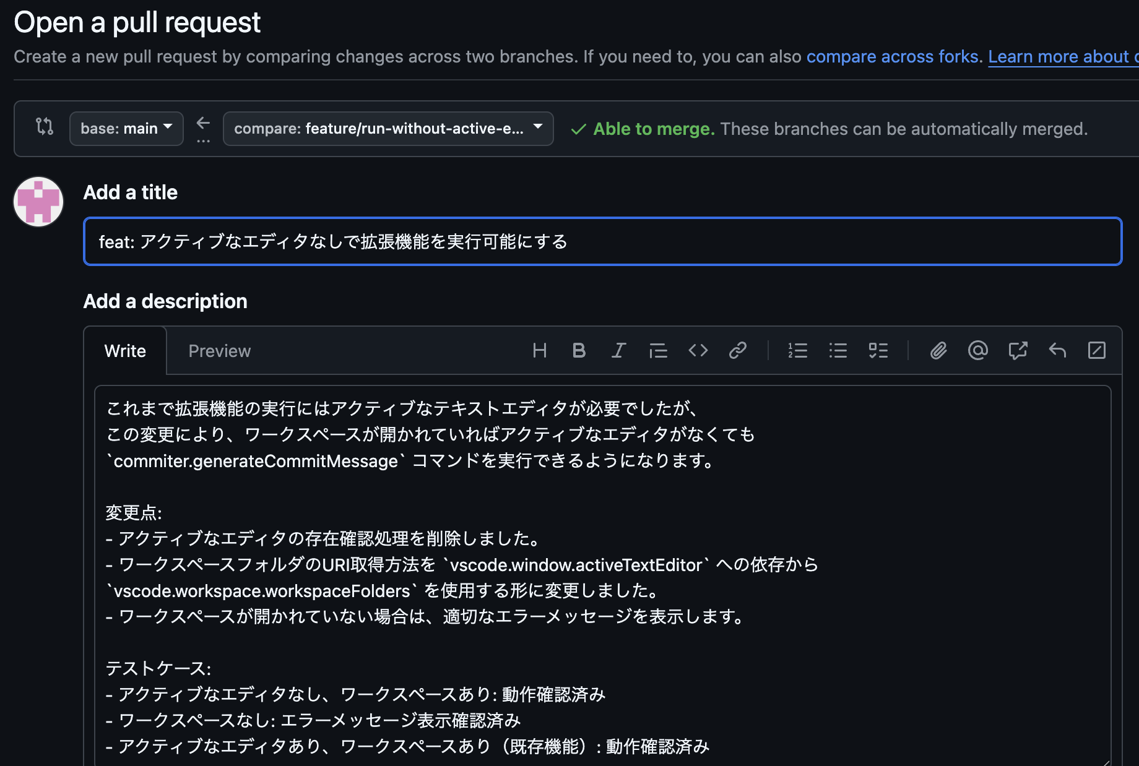Viewport: 1139px width, 766px height.
Task: Select the Write tab
Action: point(125,350)
